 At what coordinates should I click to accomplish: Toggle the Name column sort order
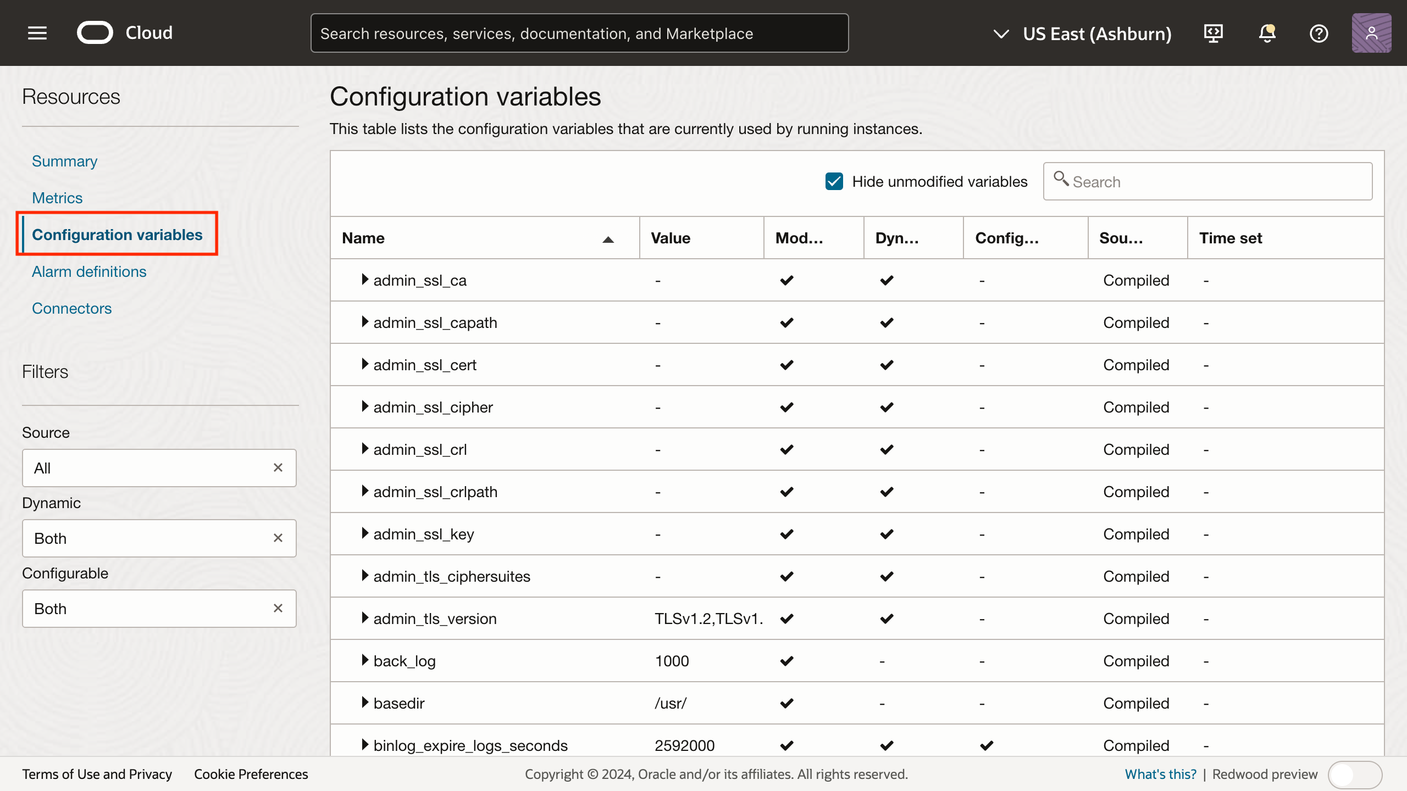[x=608, y=240]
